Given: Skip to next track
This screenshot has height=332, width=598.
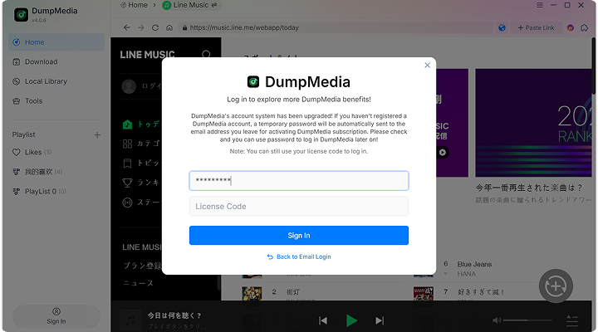Looking at the screenshot, I should (380, 320).
